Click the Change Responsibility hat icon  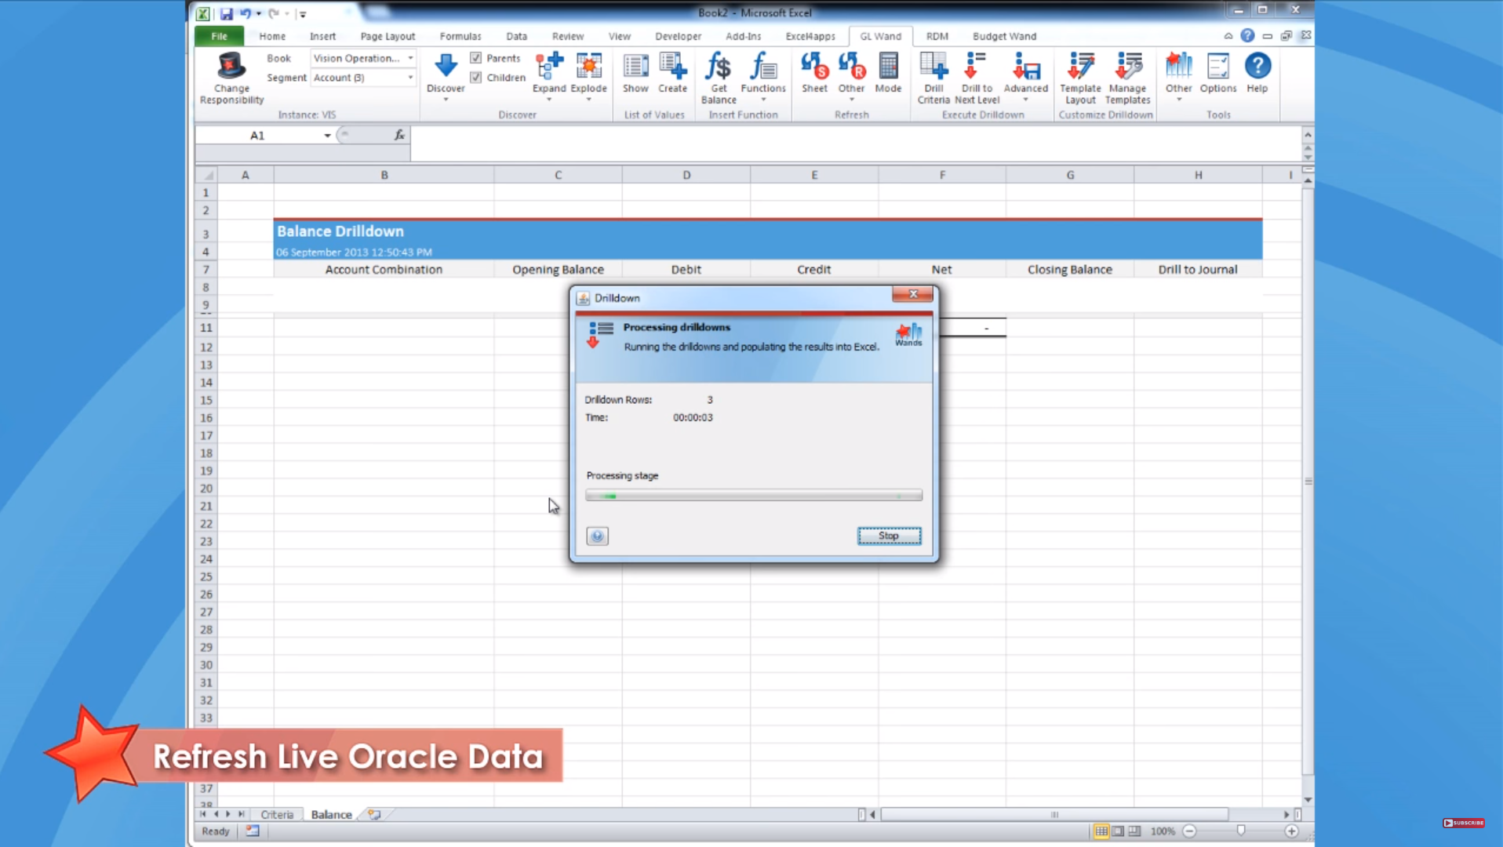coord(231,66)
